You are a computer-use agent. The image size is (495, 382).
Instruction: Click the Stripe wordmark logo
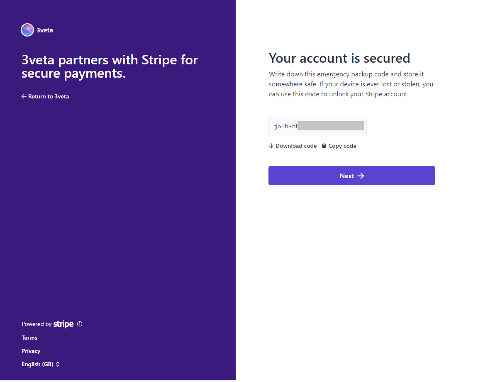click(63, 324)
